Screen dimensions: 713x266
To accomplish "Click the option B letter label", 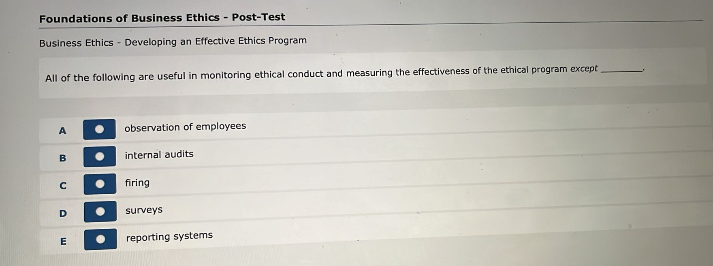I will pyautogui.click(x=62, y=158).
